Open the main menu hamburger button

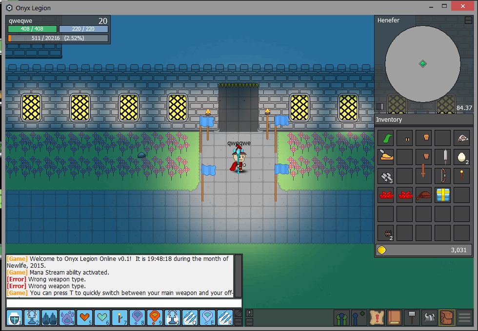pyautogui.click(x=464, y=318)
